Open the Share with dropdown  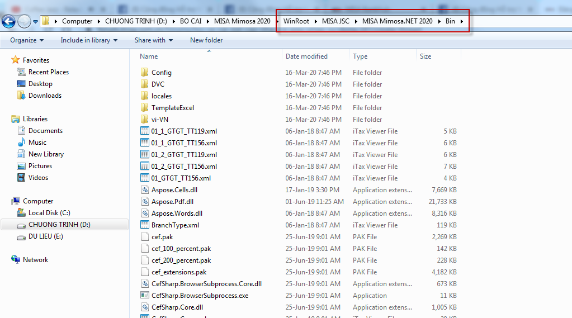tap(154, 40)
